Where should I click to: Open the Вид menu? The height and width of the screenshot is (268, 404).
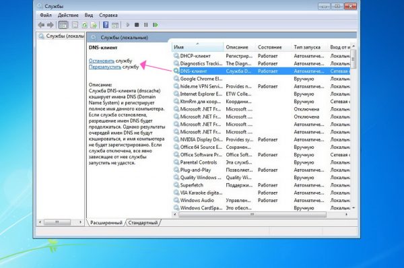coord(89,15)
